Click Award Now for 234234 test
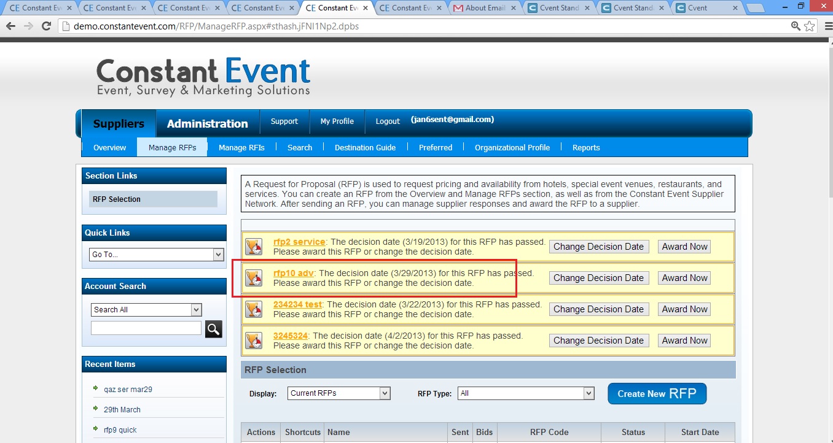Viewport: 833px width, 443px height. 684,309
